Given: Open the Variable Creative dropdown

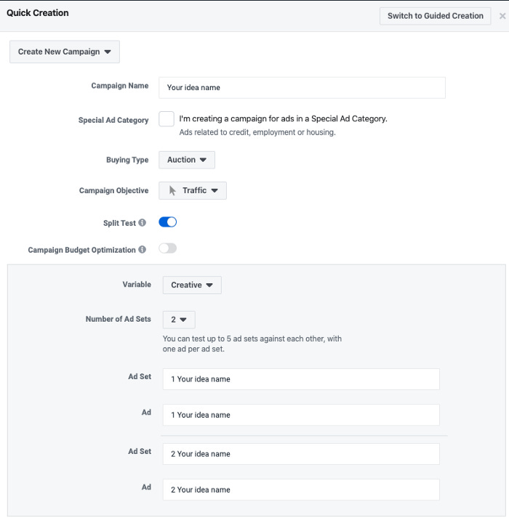Looking at the screenshot, I should pyautogui.click(x=192, y=285).
